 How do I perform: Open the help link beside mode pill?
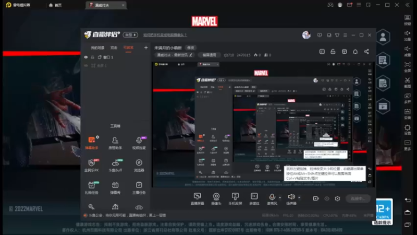point(165,35)
